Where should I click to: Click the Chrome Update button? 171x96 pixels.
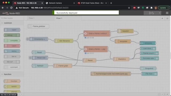(x=163, y=8)
